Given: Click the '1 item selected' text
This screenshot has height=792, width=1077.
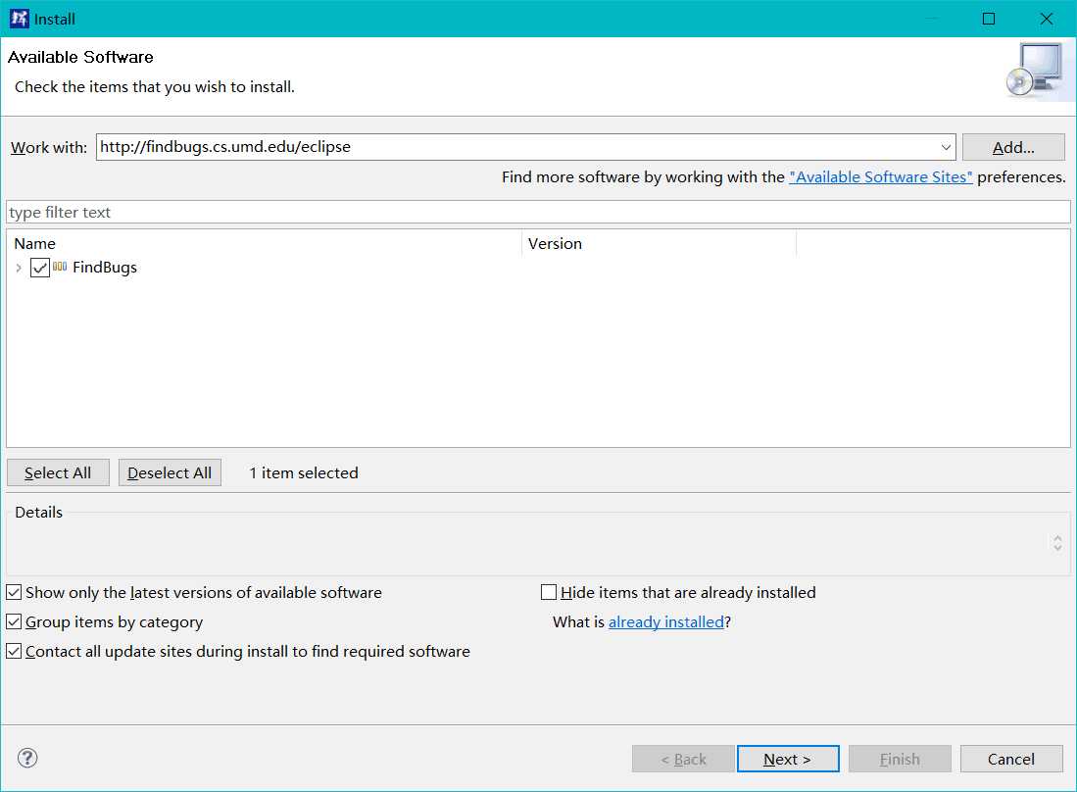Looking at the screenshot, I should pyautogui.click(x=304, y=472).
